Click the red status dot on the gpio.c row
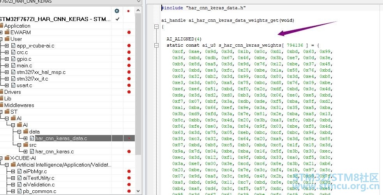Viewport: 383px width, 195px height. pyautogui.click(x=129, y=59)
